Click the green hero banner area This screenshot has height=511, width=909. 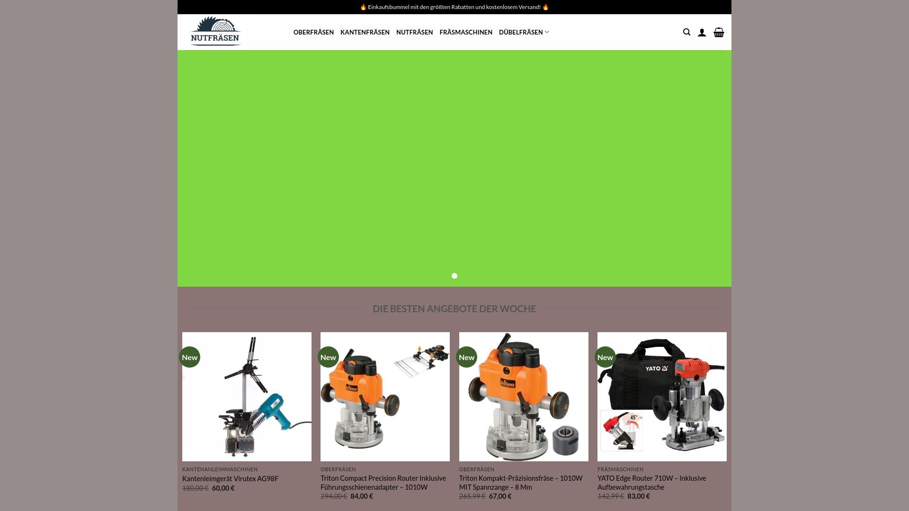pos(454,168)
